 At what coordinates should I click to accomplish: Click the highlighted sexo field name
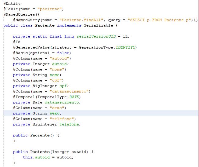[x=55, y=113]
